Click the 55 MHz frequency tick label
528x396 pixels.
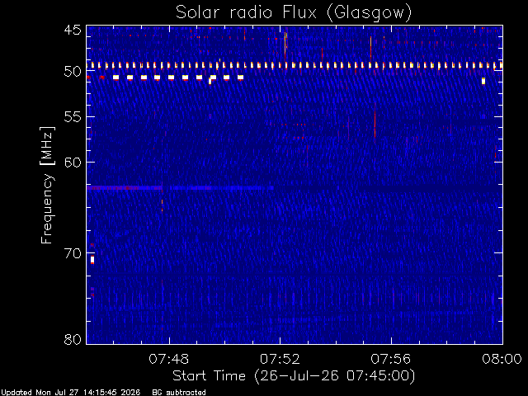click(73, 117)
